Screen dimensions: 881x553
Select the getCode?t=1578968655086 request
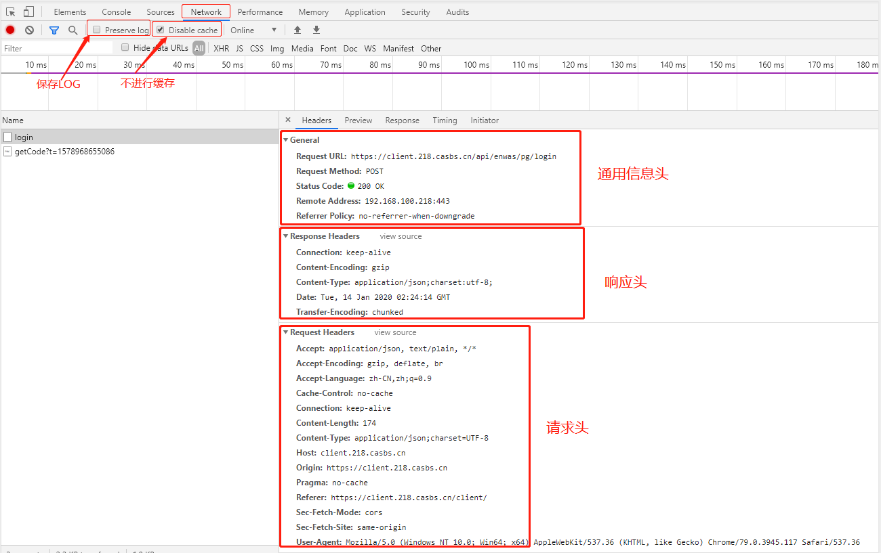coord(139,152)
